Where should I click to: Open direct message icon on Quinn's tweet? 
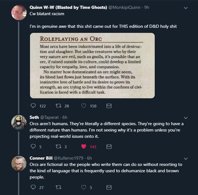click(x=109, y=106)
